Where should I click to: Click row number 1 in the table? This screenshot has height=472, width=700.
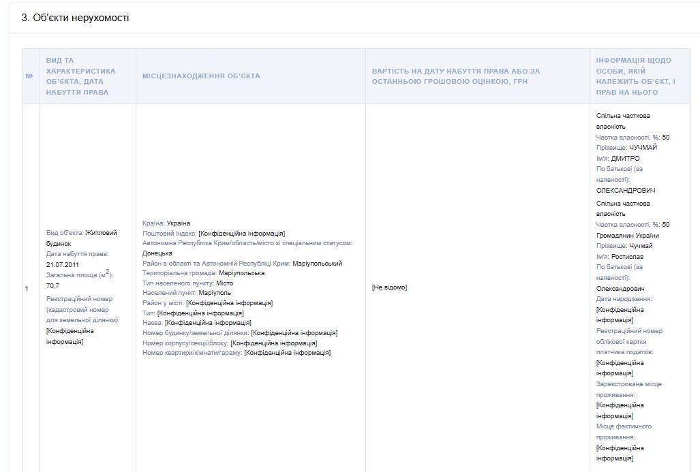pos(27,289)
